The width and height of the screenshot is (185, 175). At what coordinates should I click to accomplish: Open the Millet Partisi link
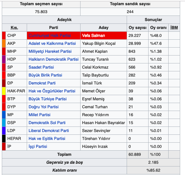point(39,115)
